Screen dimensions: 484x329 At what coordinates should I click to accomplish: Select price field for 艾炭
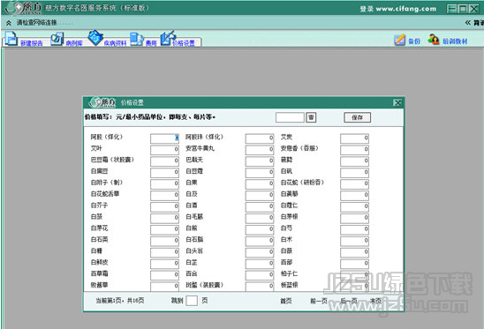click(354, 138)
